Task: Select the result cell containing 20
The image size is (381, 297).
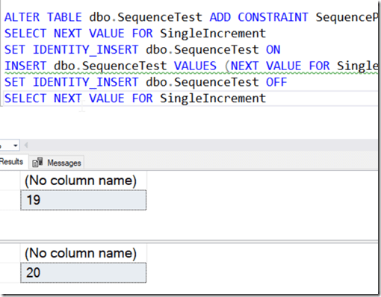Action: [x=83, y=272]
